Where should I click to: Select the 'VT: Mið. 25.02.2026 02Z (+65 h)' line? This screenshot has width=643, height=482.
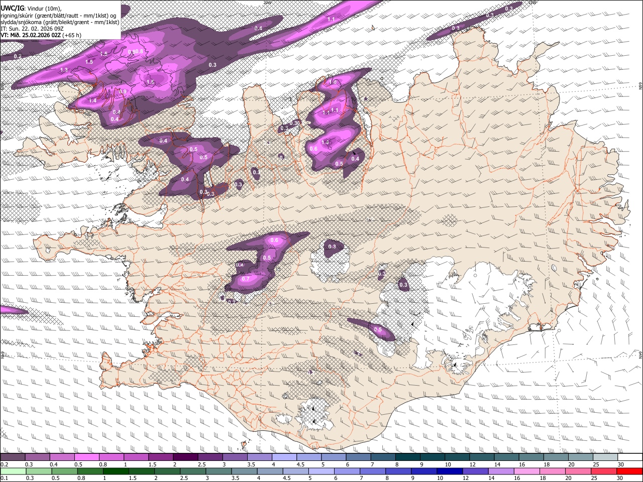pos(41,35)
